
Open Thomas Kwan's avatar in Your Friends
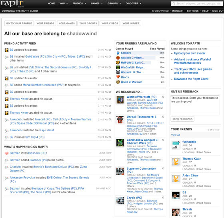(x=176, y=162)
